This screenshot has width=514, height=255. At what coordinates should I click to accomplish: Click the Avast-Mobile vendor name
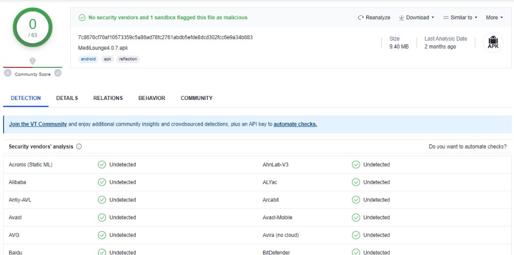(x=277, y=218)
